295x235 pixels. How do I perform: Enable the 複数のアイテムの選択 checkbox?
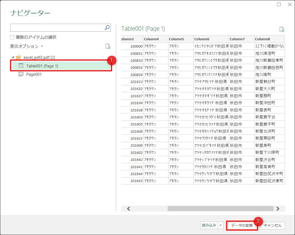(x=12, y=37)
